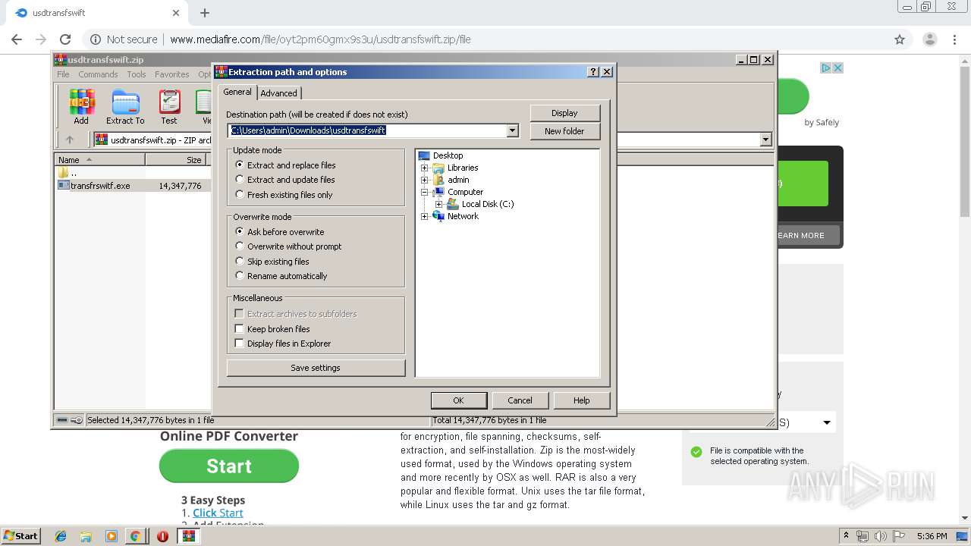Image resolution: width=971 pixels, height=546 pixels.
Task: Open Chrome profile avatar icon
Action: 929,39
